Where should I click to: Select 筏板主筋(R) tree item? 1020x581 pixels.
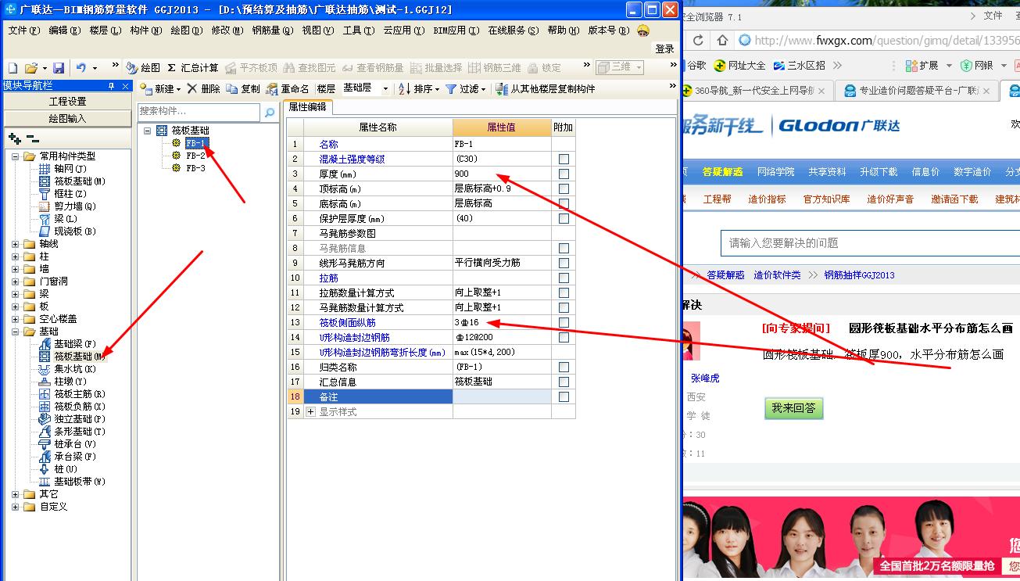[80, 394]
